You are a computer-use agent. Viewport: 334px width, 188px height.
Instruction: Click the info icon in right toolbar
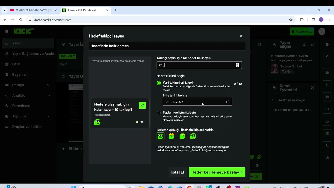click(x=327, y=45)
